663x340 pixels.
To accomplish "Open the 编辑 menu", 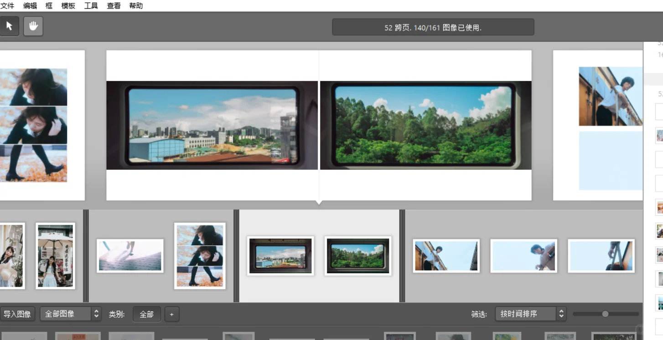I will pyautogui.click(x=30, y=6).
